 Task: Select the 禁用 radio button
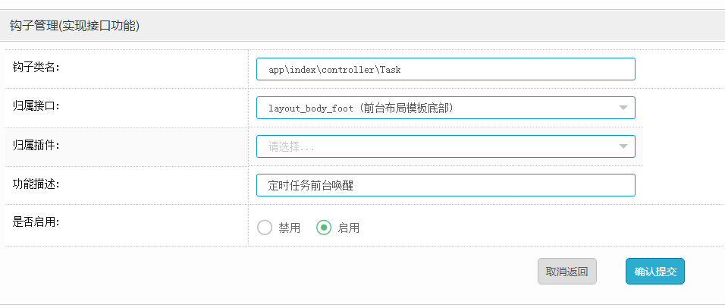(265, 228)
